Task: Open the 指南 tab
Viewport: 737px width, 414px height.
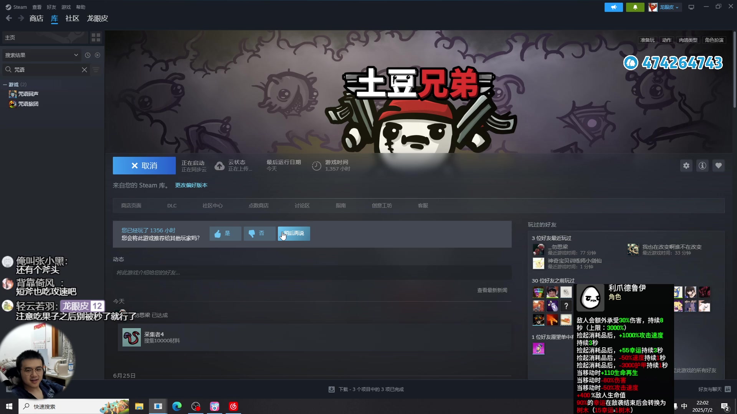Action: [341, 206]
